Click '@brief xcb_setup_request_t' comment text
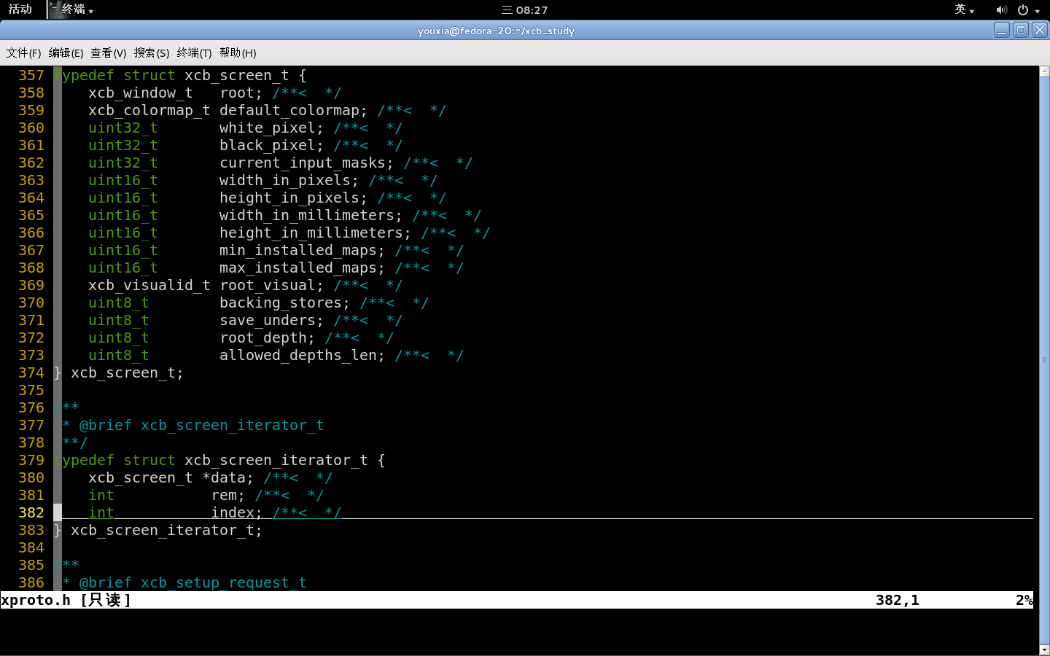This screenshot has height=656, width=1050. [193, 582]
